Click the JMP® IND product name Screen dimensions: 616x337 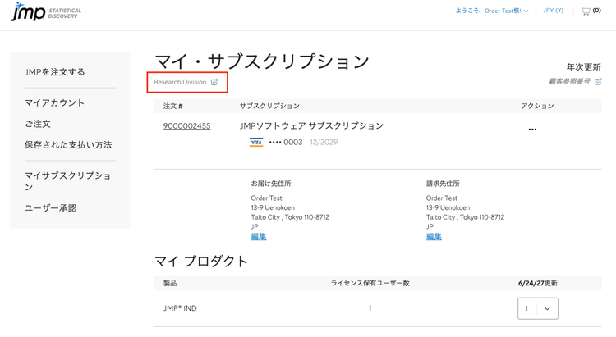tap(180, 308)
